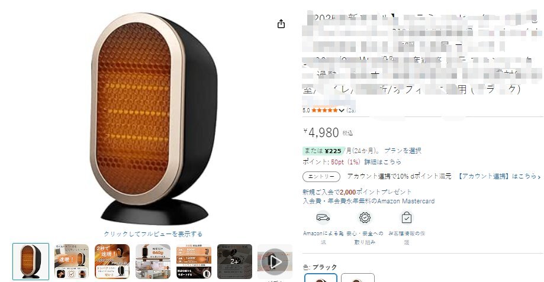The width and height of the screenshot is (544, 282).
Task: Open the アカウント連携 はこちら link
Action: coord(498,176)
